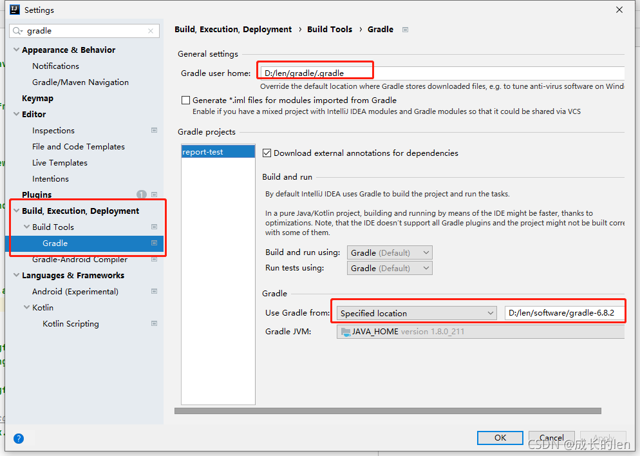Open the Keymap settings page
The width and height of the screenshot is (640, 456).
click(x=37, y=99)
